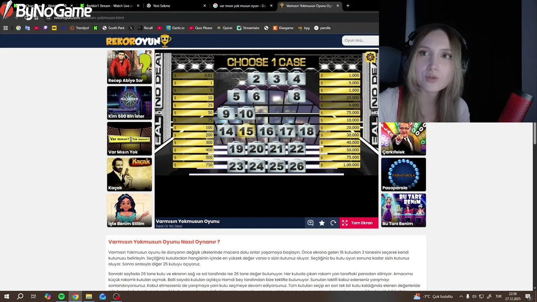The height and width of the screenshot is (302, 537).
Task: Open the Recall bookmark
Action: pos(145,28)
